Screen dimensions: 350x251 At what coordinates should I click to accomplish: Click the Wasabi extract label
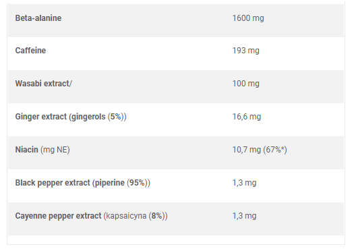tap(44, 84)
